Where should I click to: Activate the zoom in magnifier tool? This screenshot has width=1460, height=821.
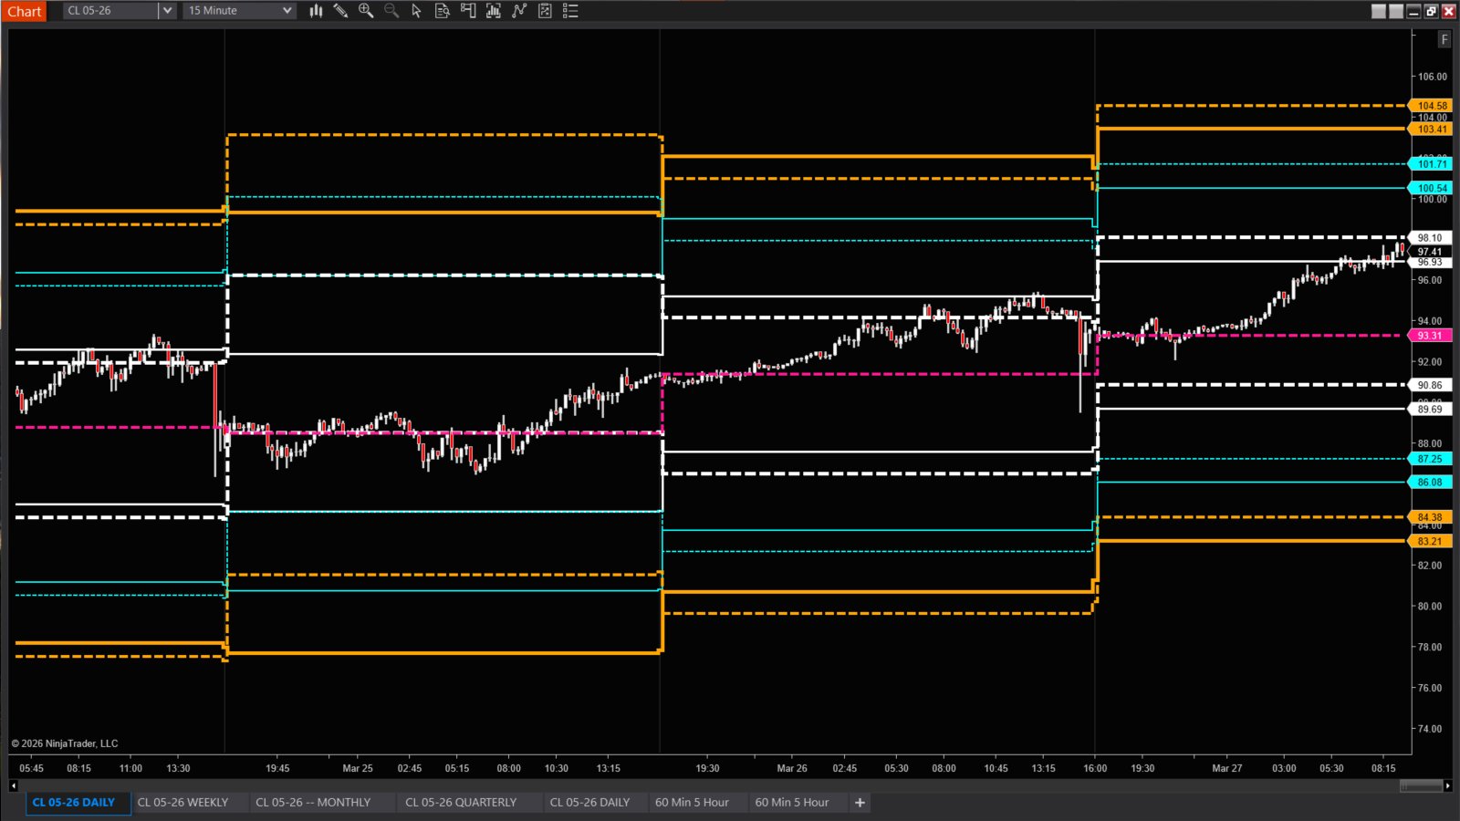tap(366, 11)
